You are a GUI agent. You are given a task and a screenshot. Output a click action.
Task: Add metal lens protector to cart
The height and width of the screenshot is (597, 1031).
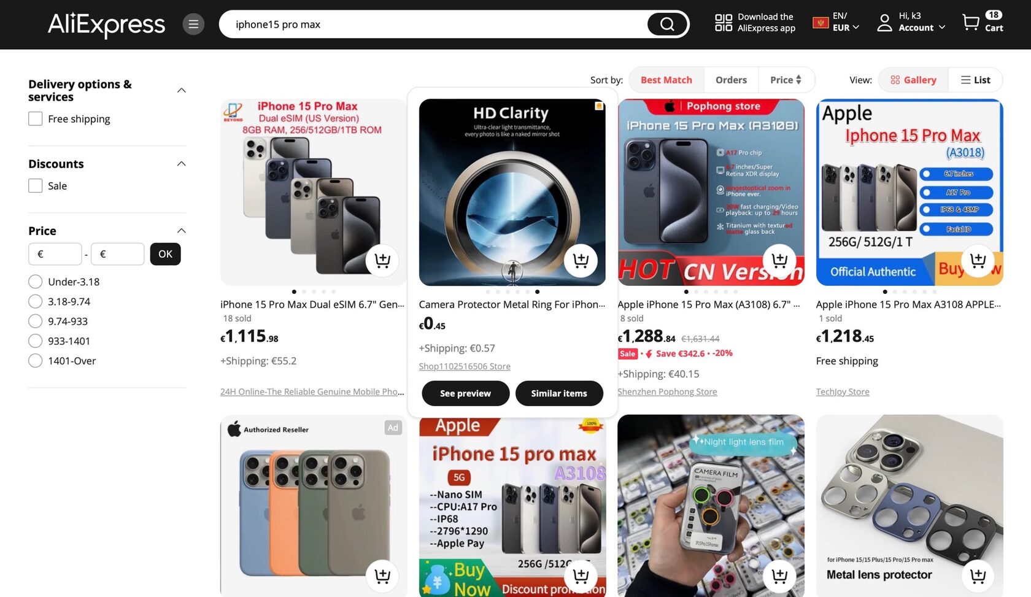click(978, 576)
